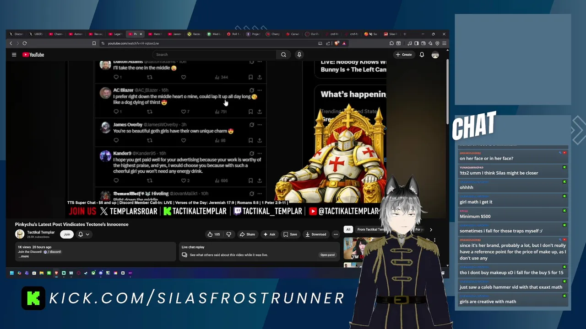Click the YouTube search magnifier button
Image resolution: width=586 pixels, height=329 pixels.
click(283, 55)
